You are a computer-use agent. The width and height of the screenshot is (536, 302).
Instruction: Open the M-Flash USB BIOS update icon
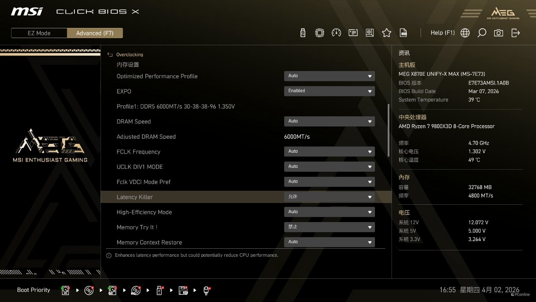point(303,33)
